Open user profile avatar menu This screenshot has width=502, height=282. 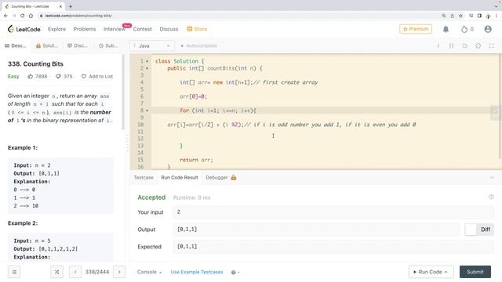coord(488,29)
